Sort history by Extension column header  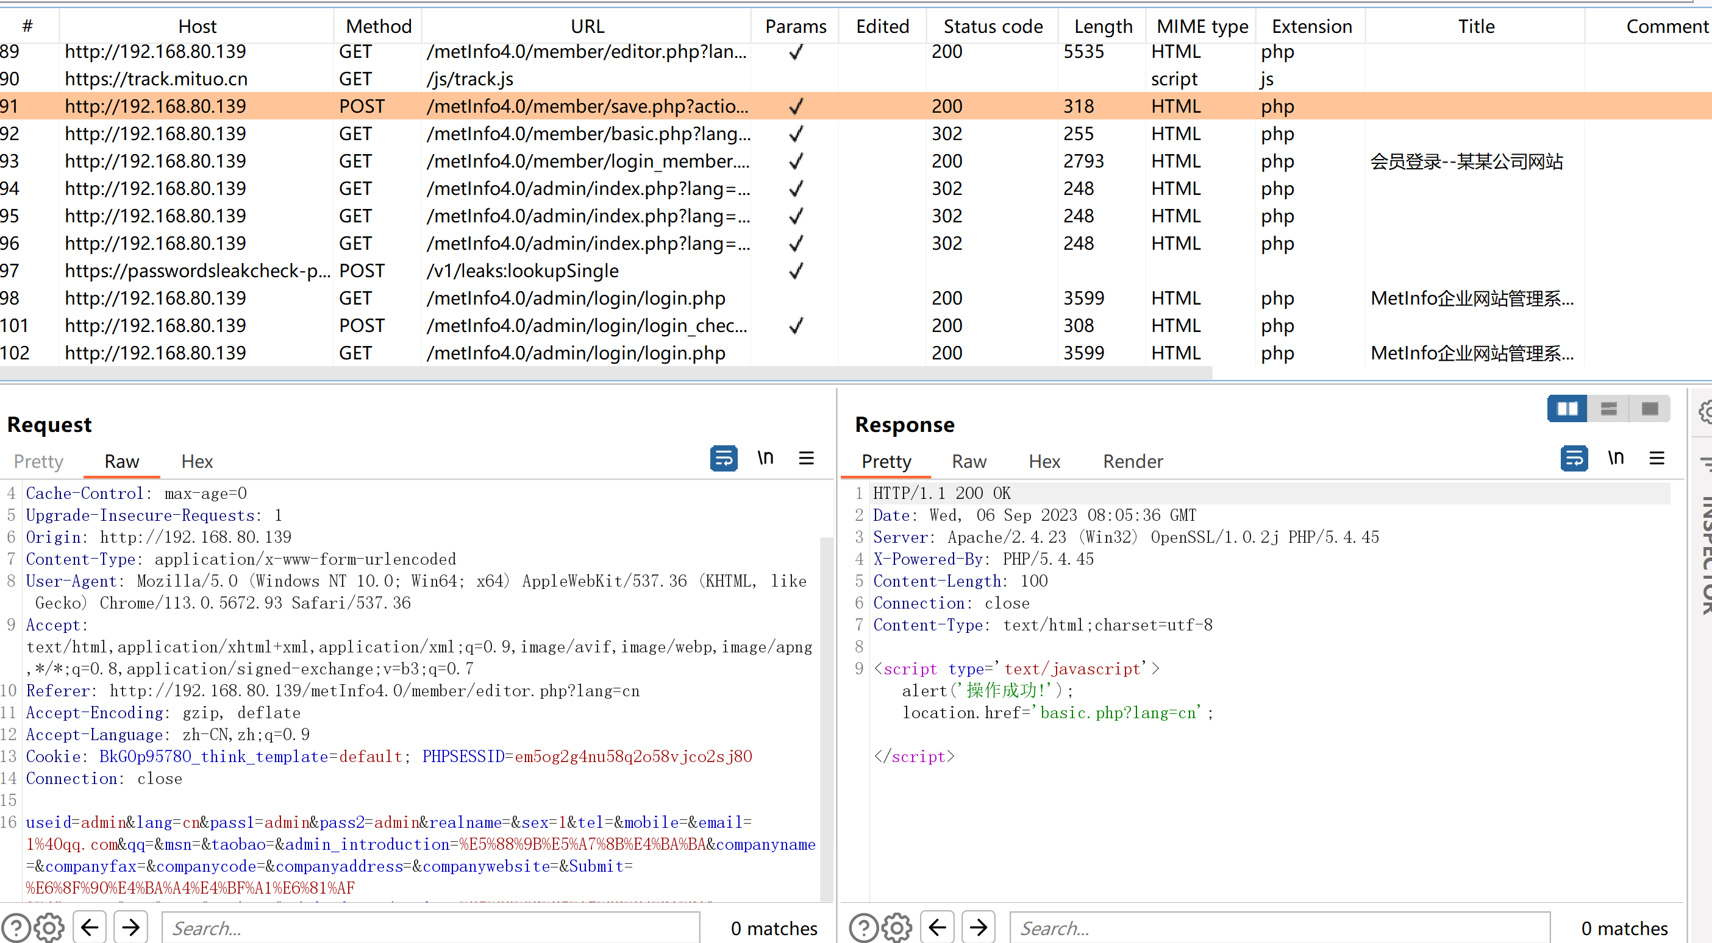1312,27
